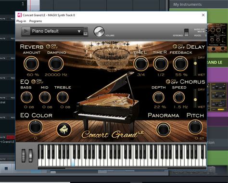
Task: Click the Pitch knob
Action: click(195, 127)
